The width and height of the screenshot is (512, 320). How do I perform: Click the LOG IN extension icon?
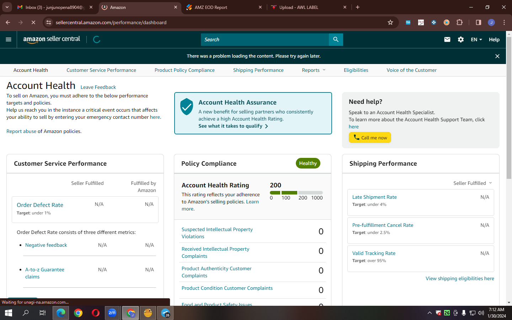click(x=421, y=22)
